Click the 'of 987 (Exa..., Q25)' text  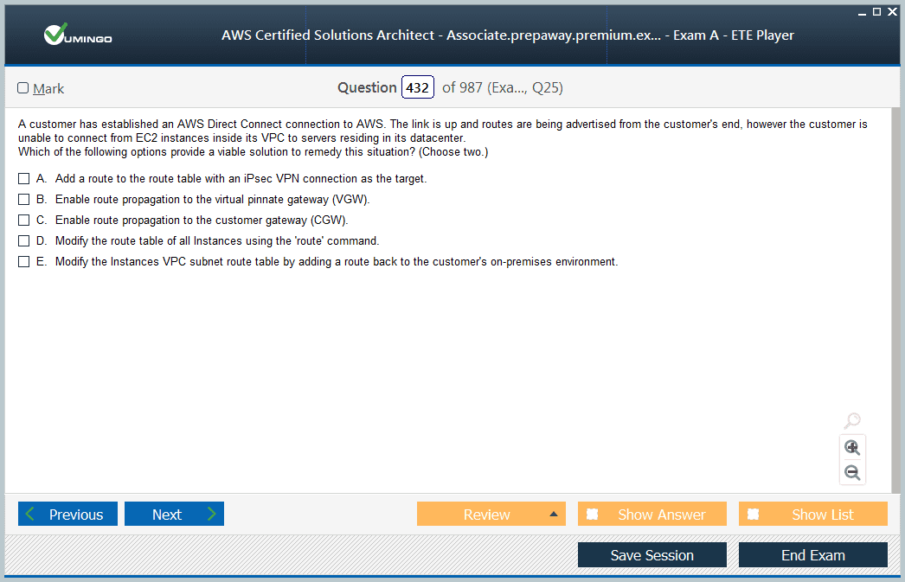[x=502, y=87]
